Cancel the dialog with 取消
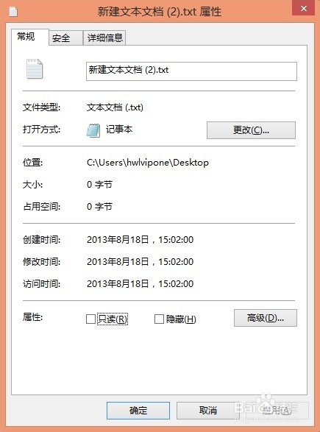Image resolution: width=320 pixels, height=432 pixels. [208, 411]
